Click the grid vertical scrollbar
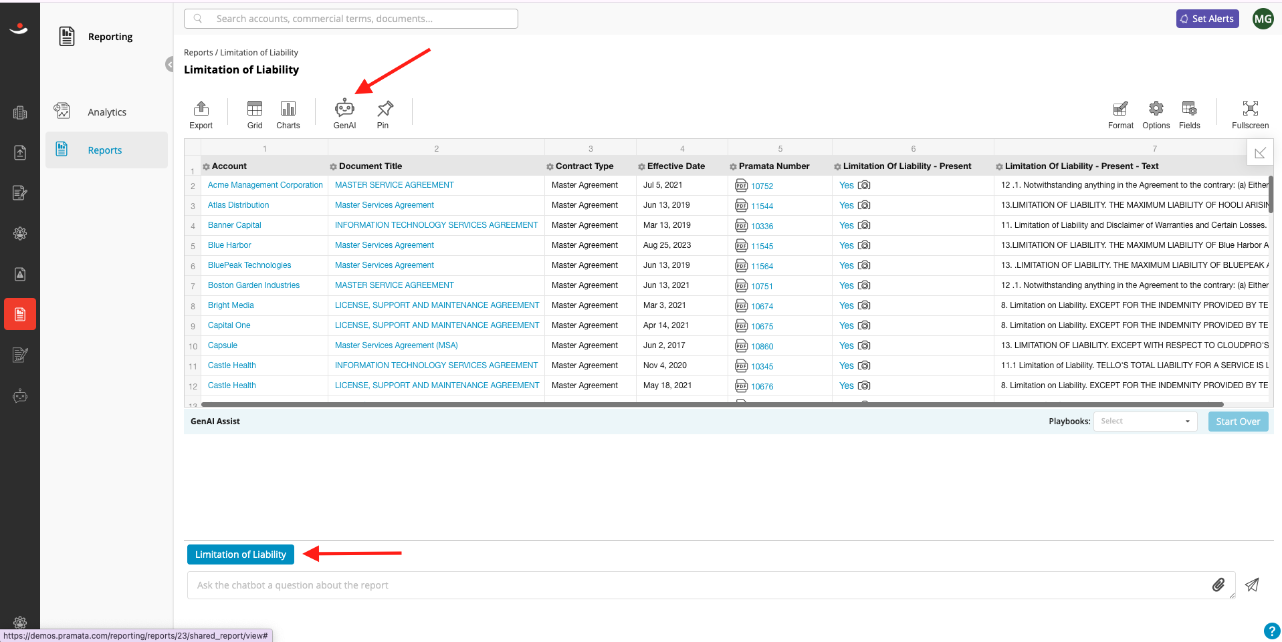Image resolution: width=1282 pixels, height=642 pixels. coord(1271,194)
